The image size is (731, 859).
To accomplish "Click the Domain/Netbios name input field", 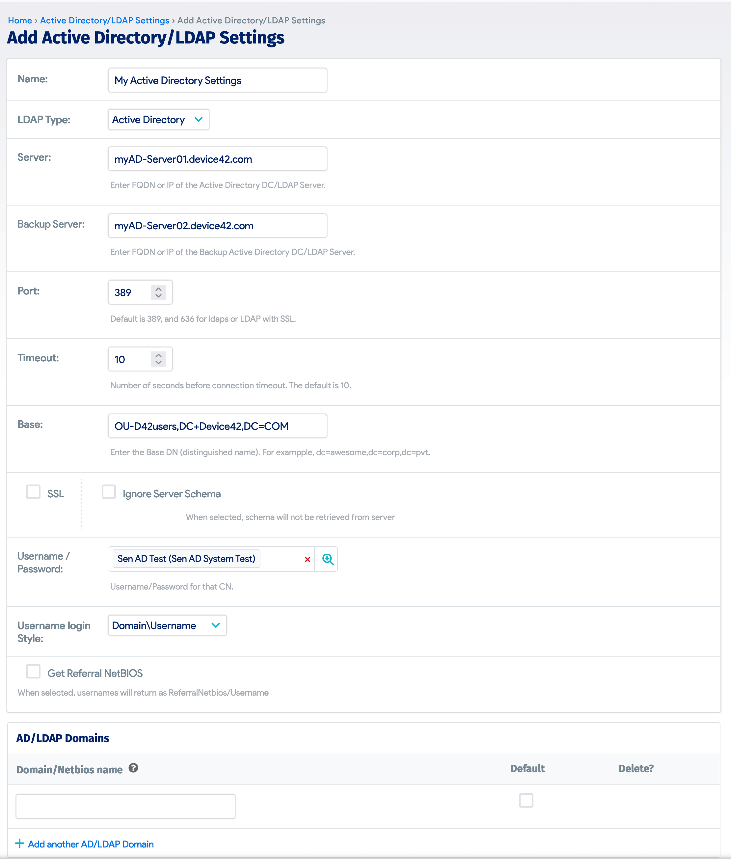I will tap(125, 806).
